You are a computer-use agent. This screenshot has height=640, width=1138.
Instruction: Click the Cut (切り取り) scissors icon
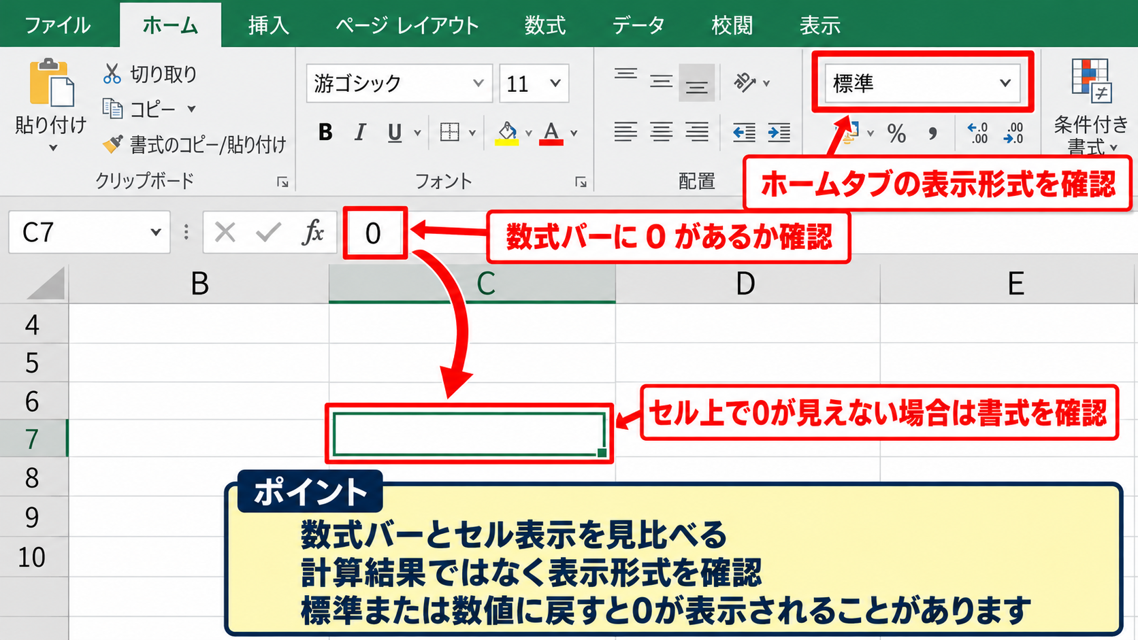tap(112, 73)
